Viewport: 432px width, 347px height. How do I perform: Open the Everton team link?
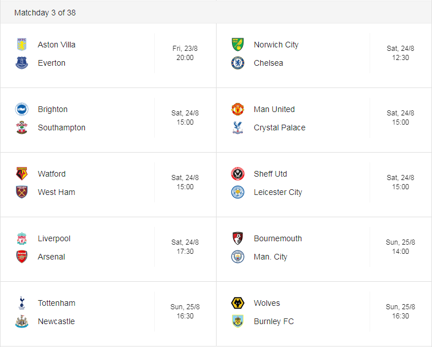click(52, 63)
